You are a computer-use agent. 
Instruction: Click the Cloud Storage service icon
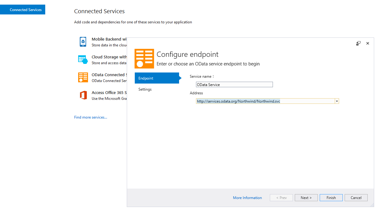(x=83, y=60)
